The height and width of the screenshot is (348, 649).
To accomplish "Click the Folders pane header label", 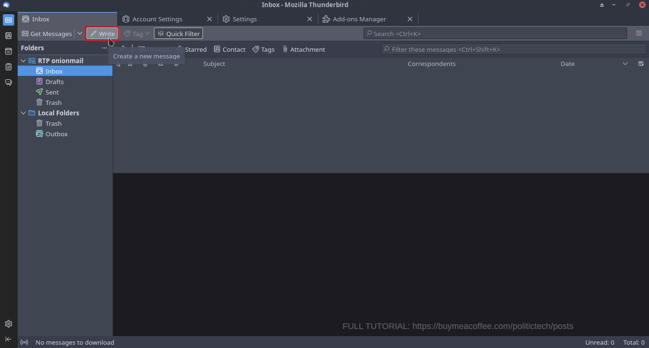I will click(x=32, y=48).
